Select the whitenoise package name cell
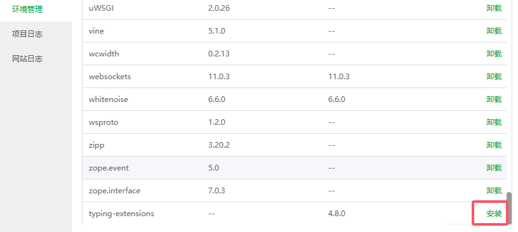 pyautogui.click(x=109, y=100)
